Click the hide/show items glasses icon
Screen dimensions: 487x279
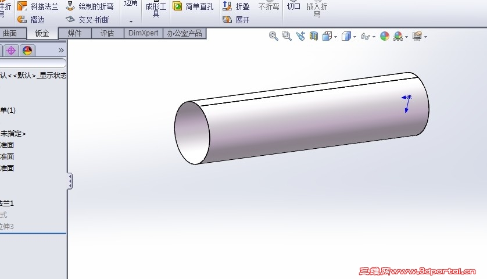pyautogui.click(x=365, y=37)
